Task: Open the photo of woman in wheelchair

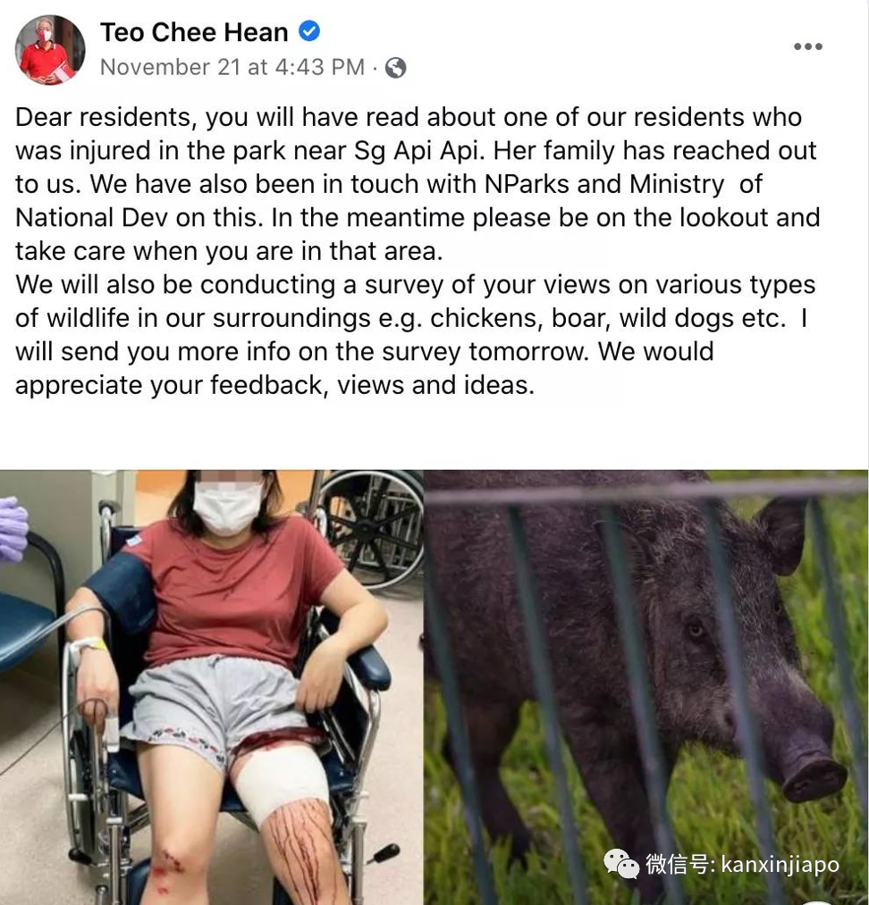Action: 211,687
